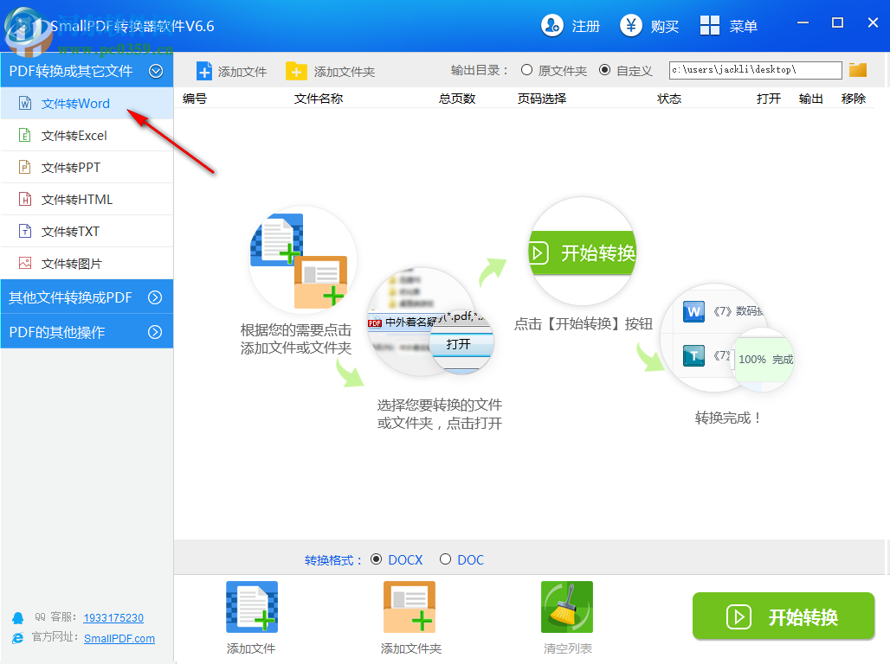Visit the SmallPDF.com official website link
This screenshot has width=890, height=664.
coord(119,639)
